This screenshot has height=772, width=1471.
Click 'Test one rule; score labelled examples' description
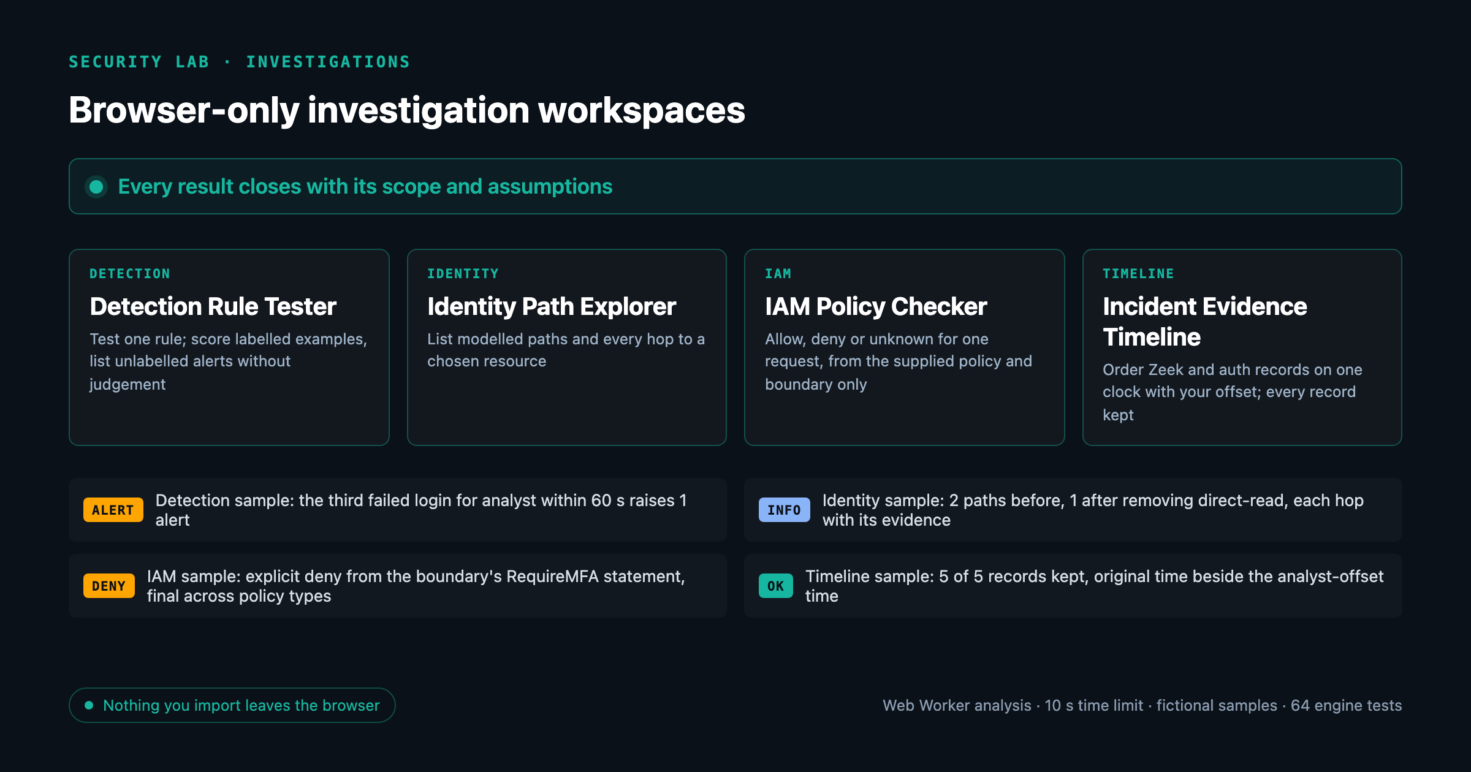[229, 361]
